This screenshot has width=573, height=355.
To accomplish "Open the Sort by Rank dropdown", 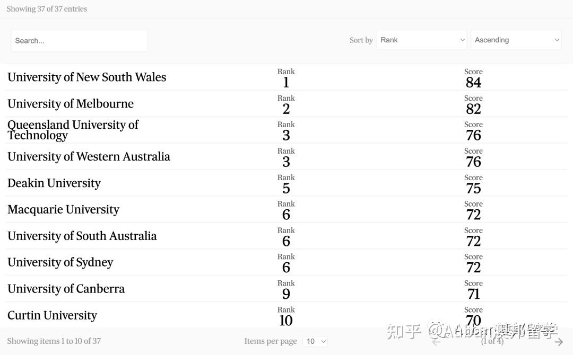I will pyautogui.click(x=421, y=40).
